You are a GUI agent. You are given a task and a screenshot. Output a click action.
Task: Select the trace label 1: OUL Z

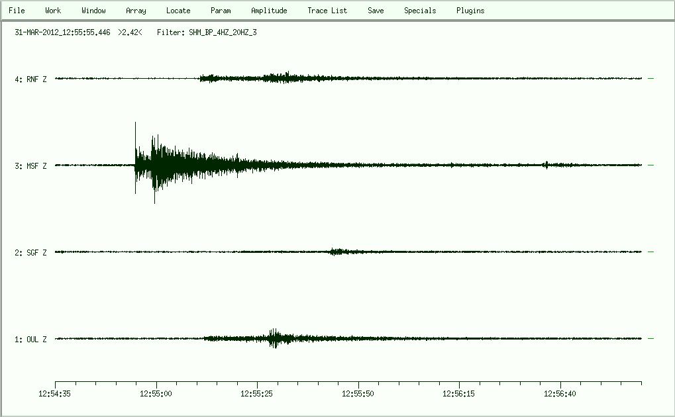pyautogui.click(x=30, y=340)
